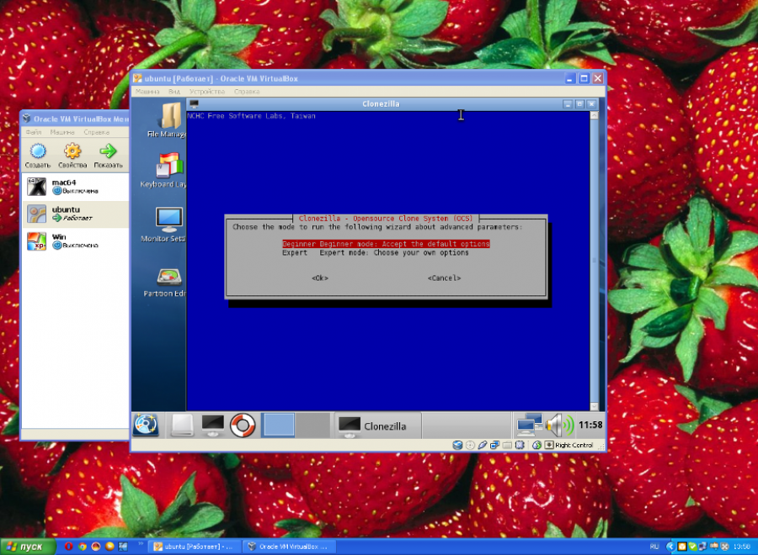The width and height of the screenshot is (758, 555).
Task: Open the Устройства menu of VM window
Action: pos(207,92)
